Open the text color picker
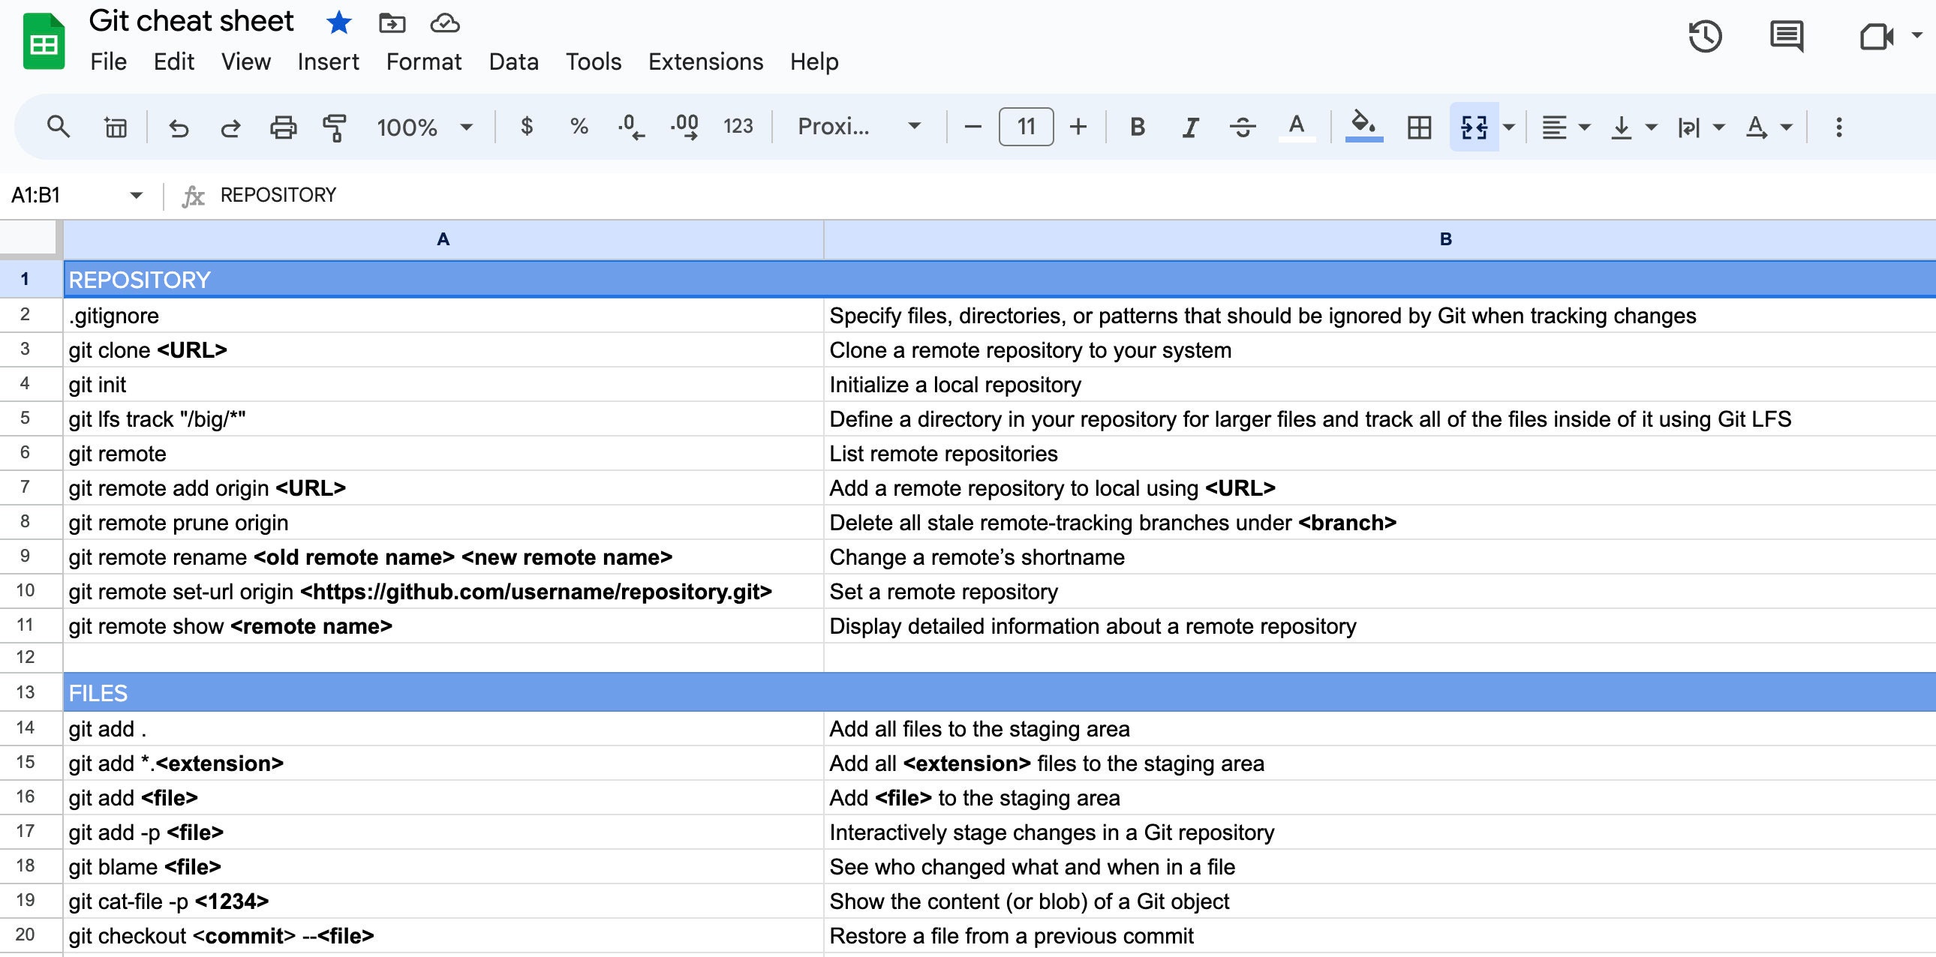1936x957 pixels. pos(1296,126)
